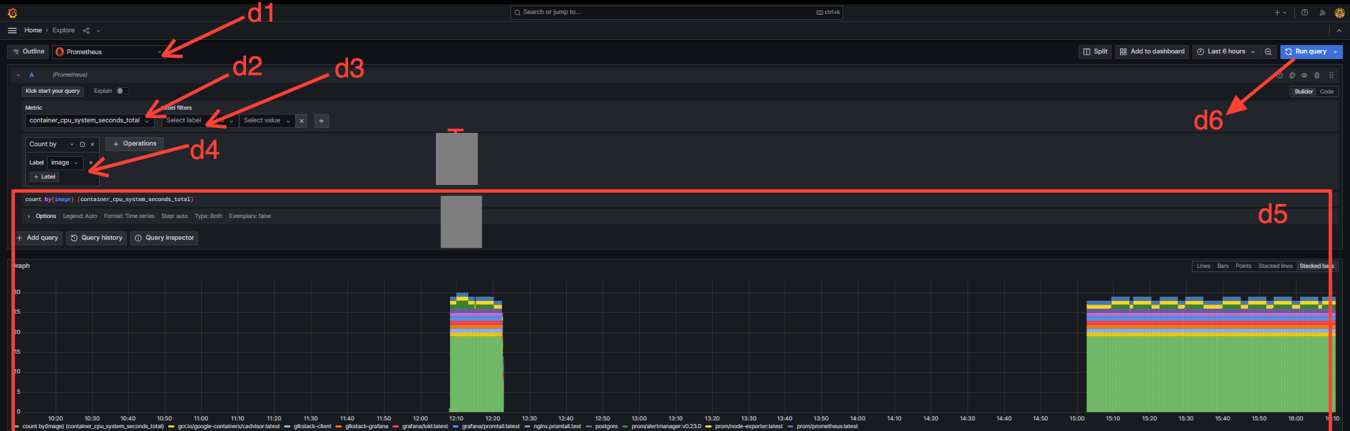Click the Grafana logo icon
This screenshot has height=431, width=1350.
pos(12,13)
